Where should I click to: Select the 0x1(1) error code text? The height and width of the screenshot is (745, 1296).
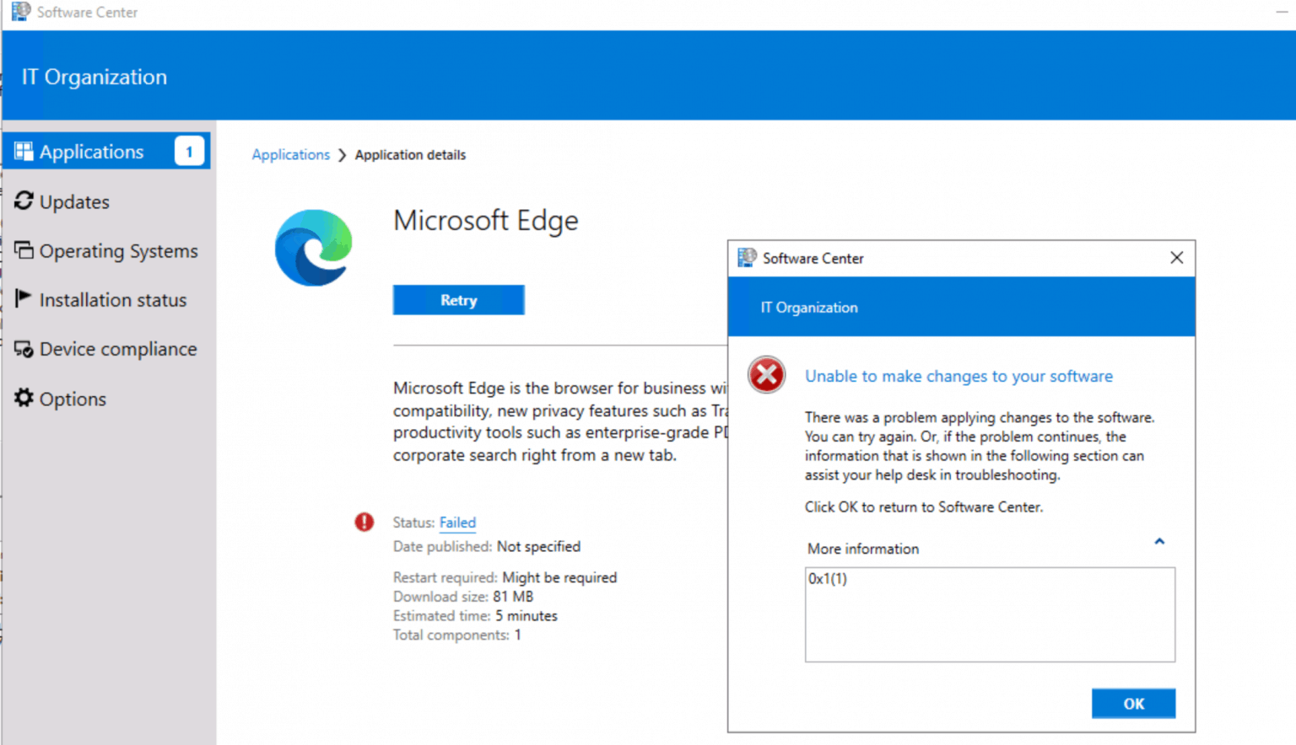click(829, 579)
